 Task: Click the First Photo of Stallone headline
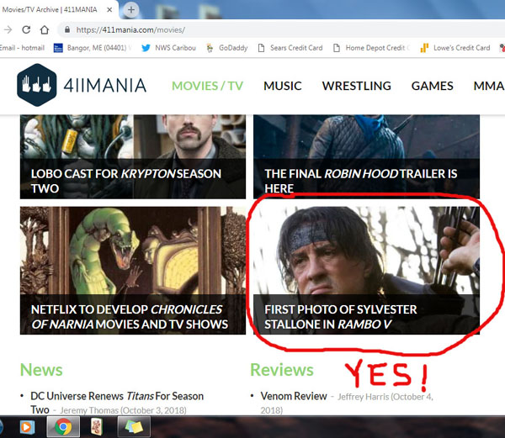point(340,317)
